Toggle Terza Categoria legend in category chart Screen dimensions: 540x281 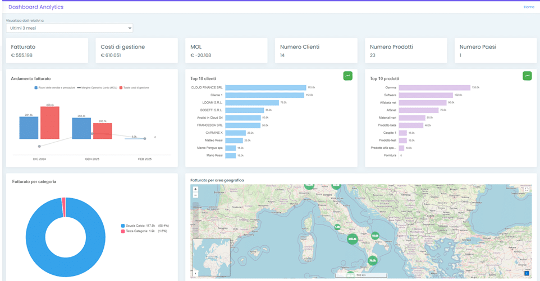tap(141, 231)
